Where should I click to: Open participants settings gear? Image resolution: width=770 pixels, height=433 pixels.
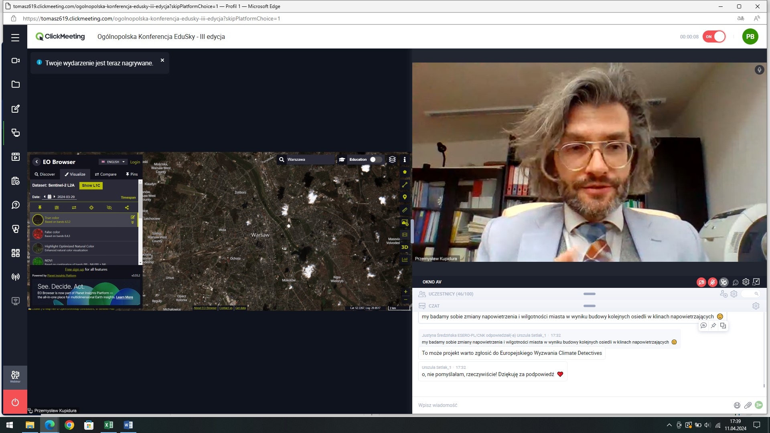pyautogui.click(x=734, y=294)
